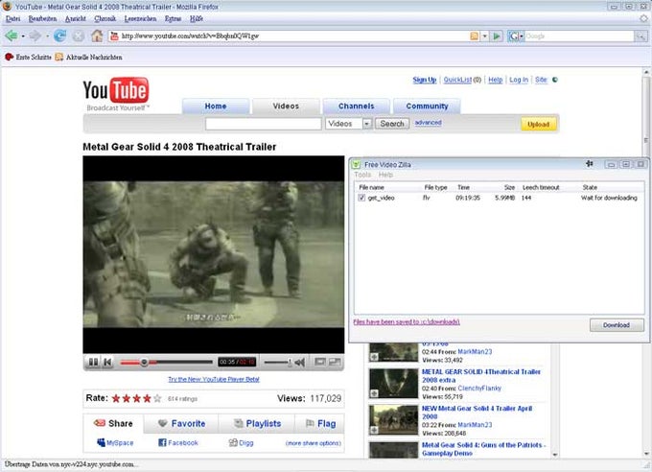
Task: Rate video with fifth star
Action: point(157,398)
